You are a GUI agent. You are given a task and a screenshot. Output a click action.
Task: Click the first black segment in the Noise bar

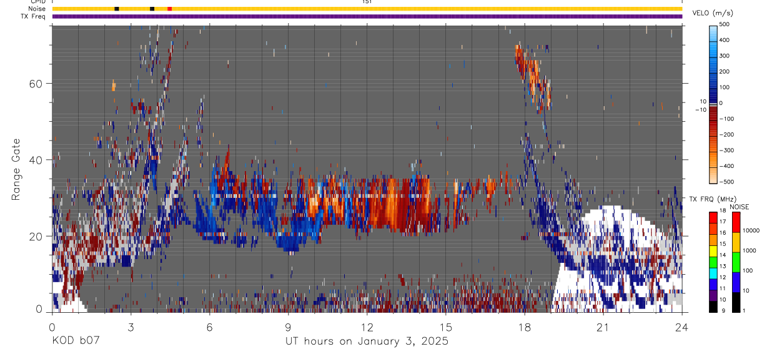117,9
